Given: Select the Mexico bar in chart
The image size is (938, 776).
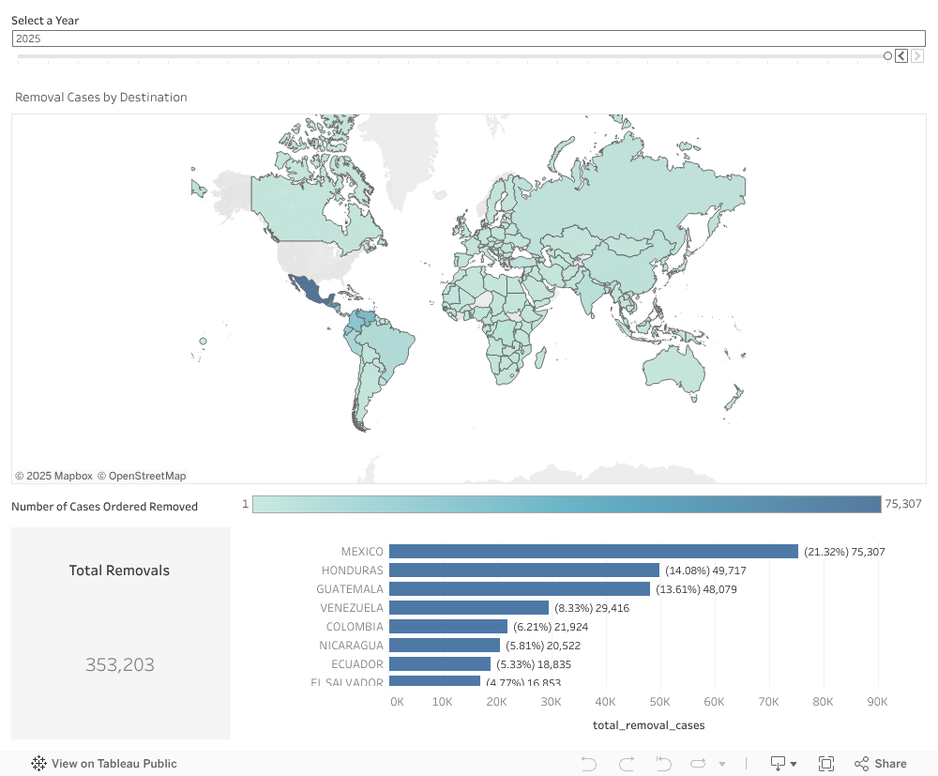Looking at the screenshot, I should [x=593, y=552].
